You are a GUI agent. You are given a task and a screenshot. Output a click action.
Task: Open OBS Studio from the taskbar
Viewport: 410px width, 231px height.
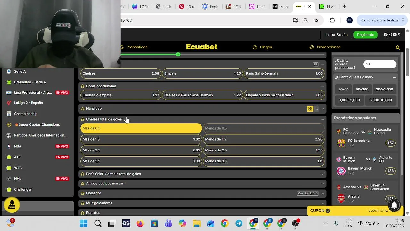coord(295,224)
